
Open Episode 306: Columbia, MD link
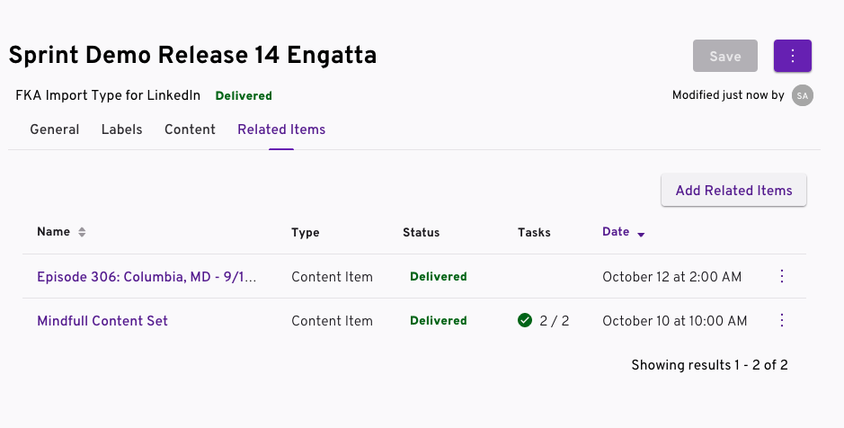(147, 277)
